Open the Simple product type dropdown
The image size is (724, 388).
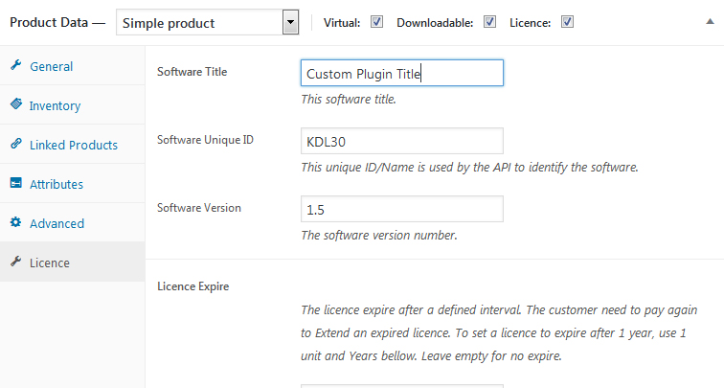(207, 22)
